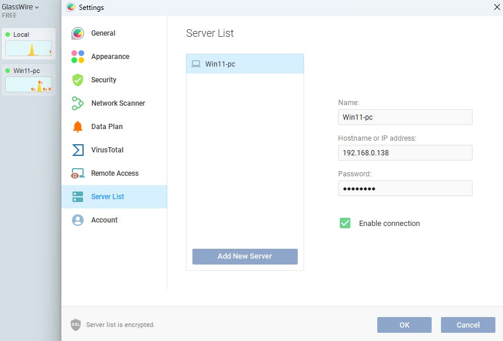Click green status dot next to Win11-pc
Viewport: 503px width, 341px height.
click(8, 71)
